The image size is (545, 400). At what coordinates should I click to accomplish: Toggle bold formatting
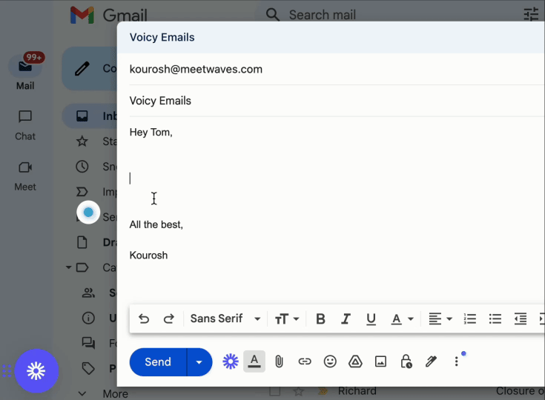point(320,319)
